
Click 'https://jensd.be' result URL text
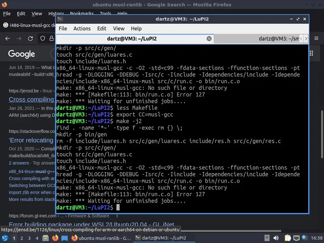click(24, 91)
